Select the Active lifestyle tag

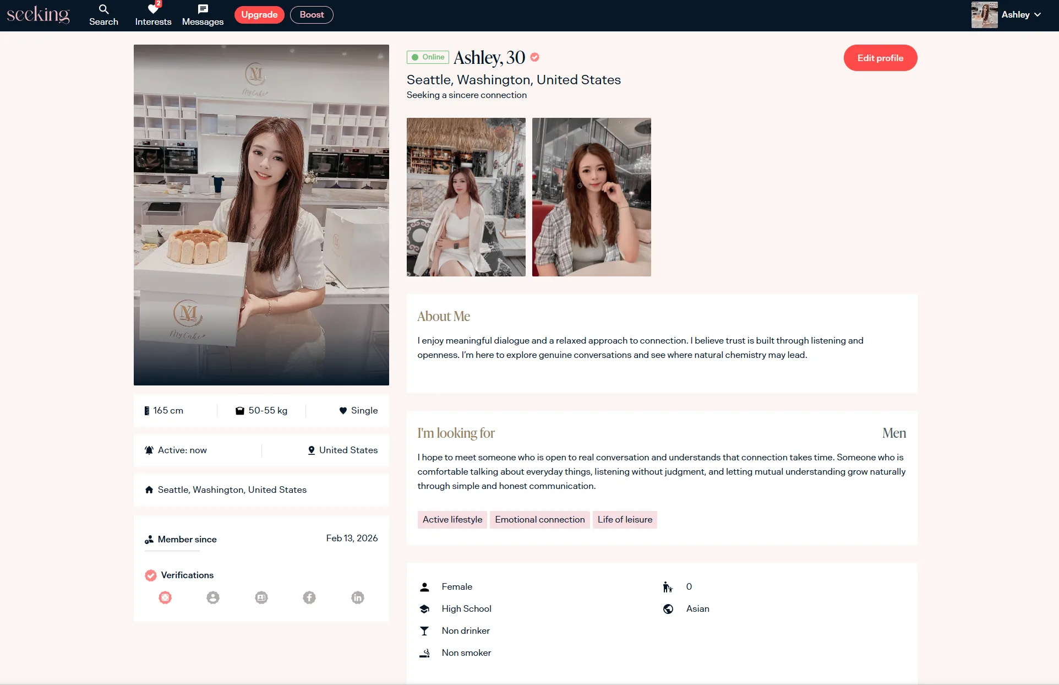452,519
